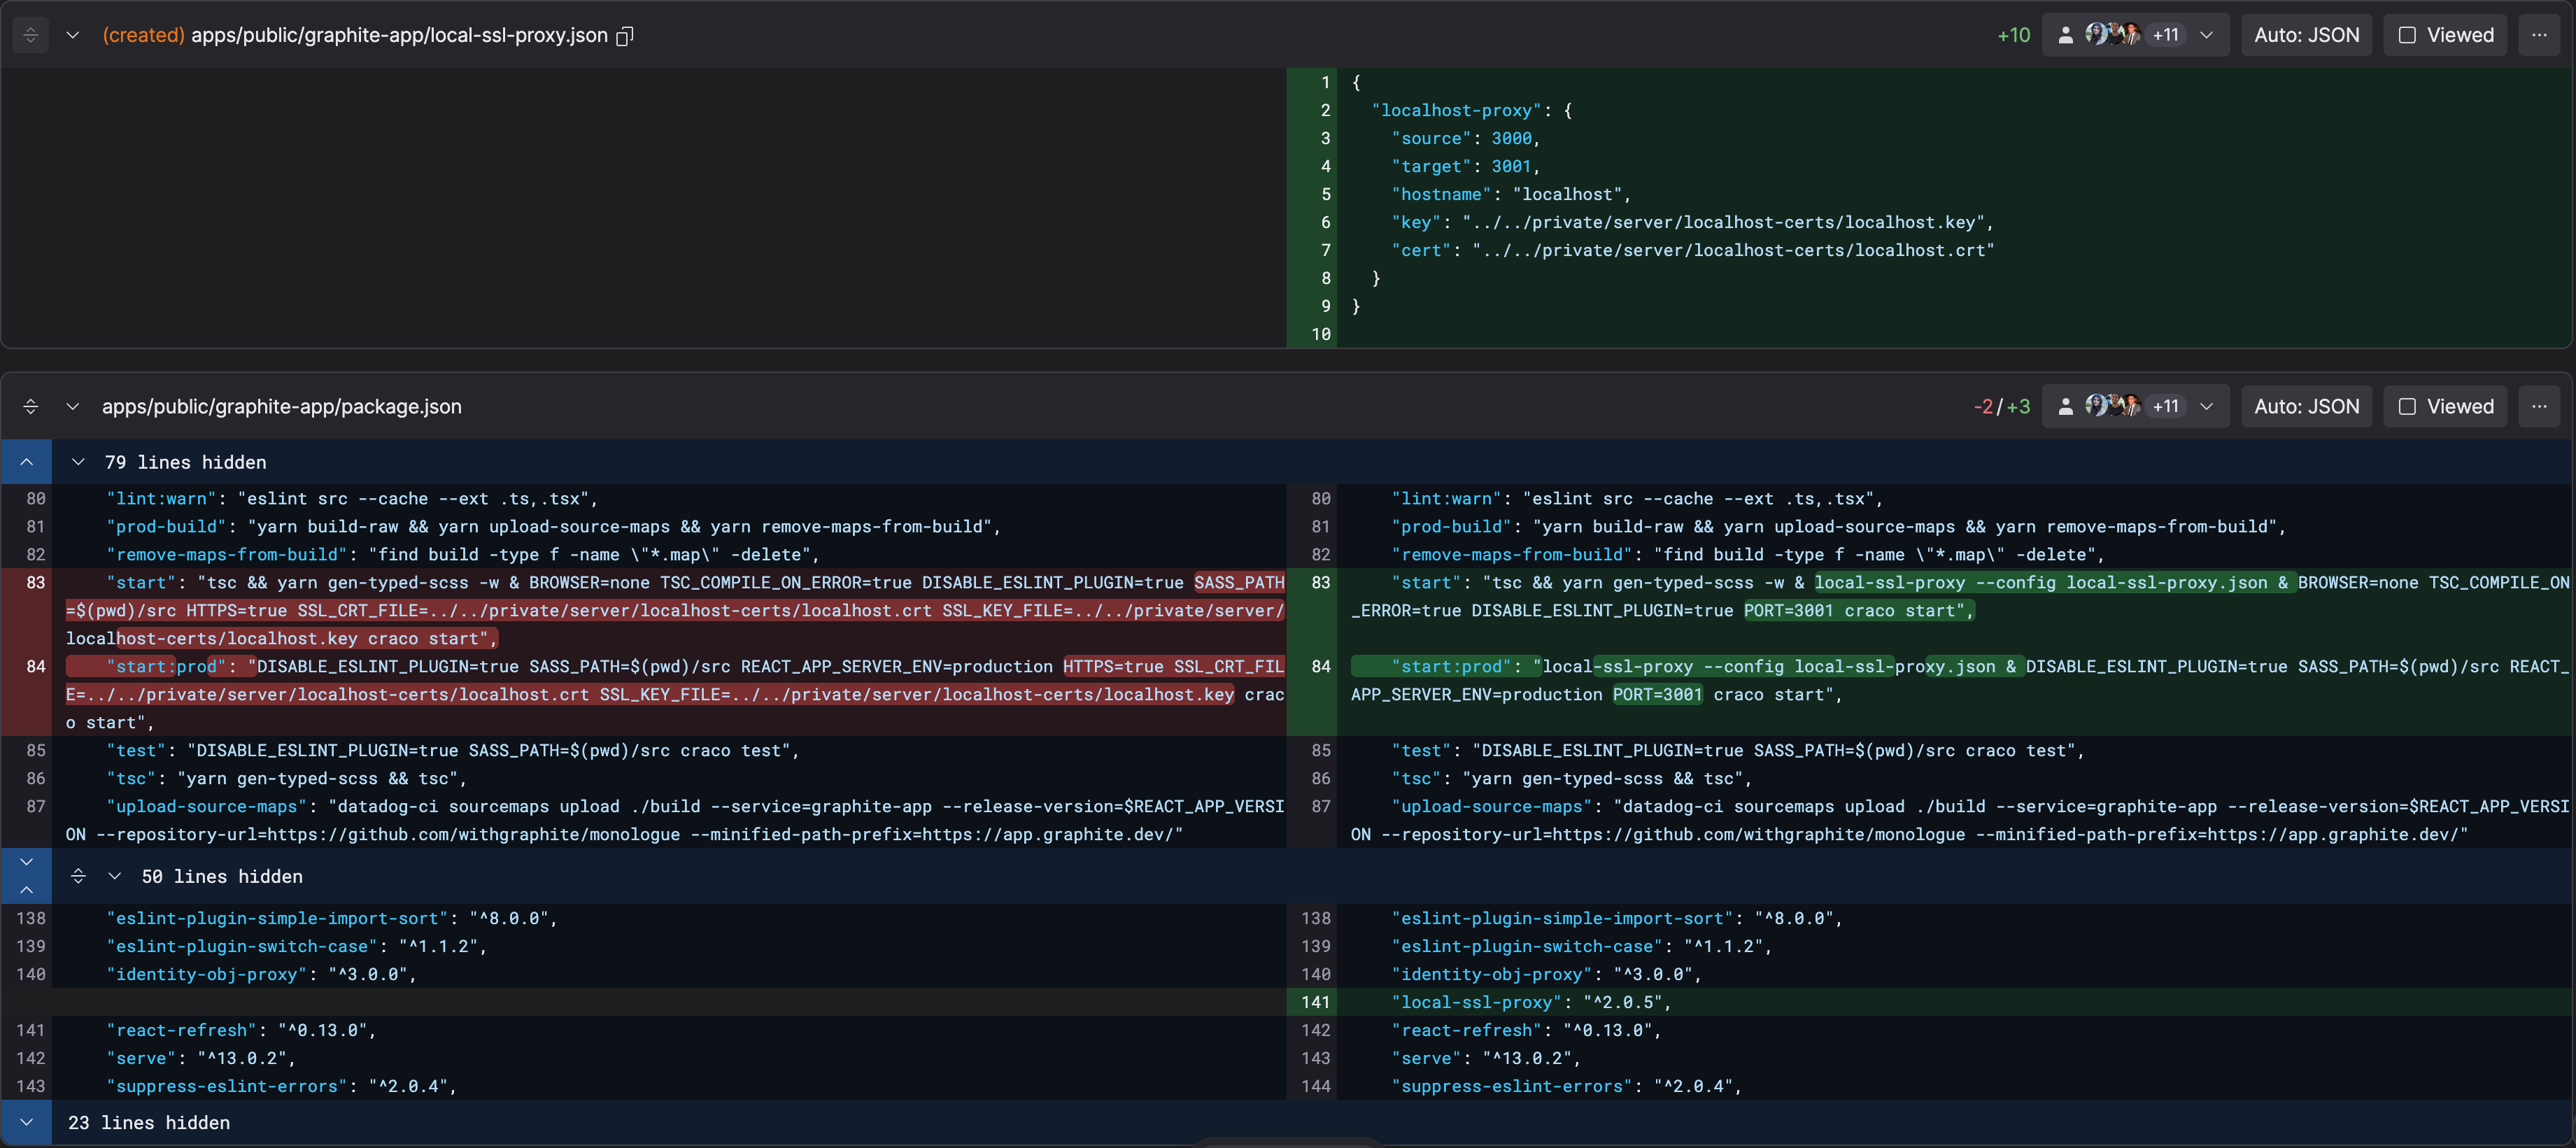Open more options menu for local-ssl-proxy.json
Image resolution: width=2576 pixels, height=1148 pixels.
(2539, 35)
